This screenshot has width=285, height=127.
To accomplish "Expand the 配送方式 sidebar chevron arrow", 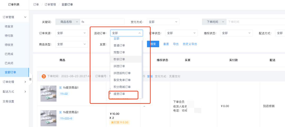I will (x=25, y=92).
